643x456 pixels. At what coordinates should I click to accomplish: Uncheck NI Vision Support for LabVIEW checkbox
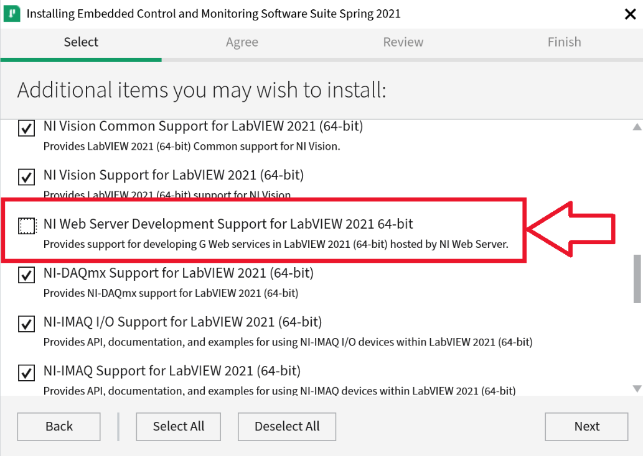[26, 177]
